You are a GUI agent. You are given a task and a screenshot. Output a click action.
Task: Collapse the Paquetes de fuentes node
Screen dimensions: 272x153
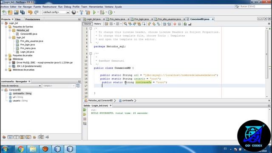pyautogui.click(x=6, y=27)
